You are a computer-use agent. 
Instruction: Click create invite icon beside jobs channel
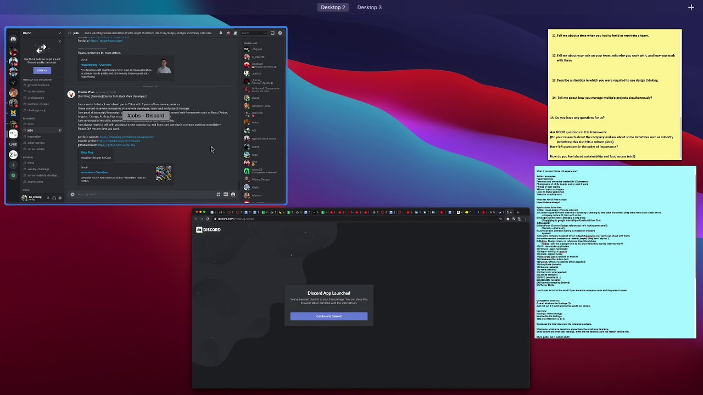(x=60, y=130)
